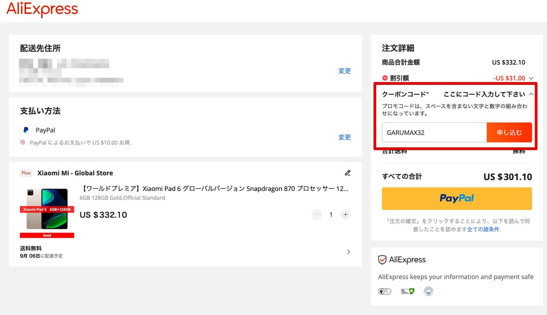
Task: Click the Plus badge beside store name
Action: pos(26,173)
